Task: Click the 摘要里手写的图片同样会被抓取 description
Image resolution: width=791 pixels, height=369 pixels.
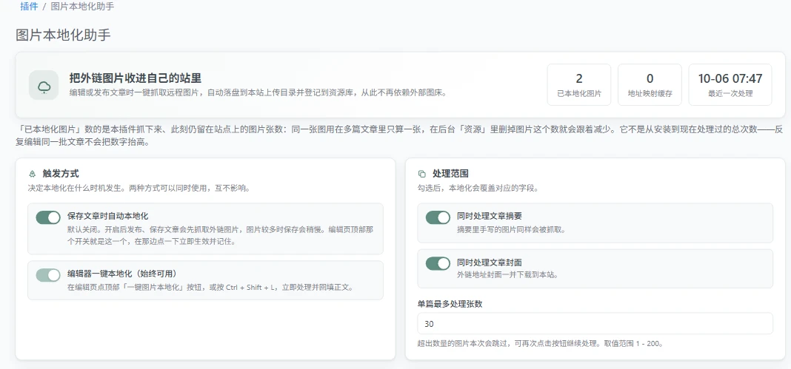Action: 511,229
